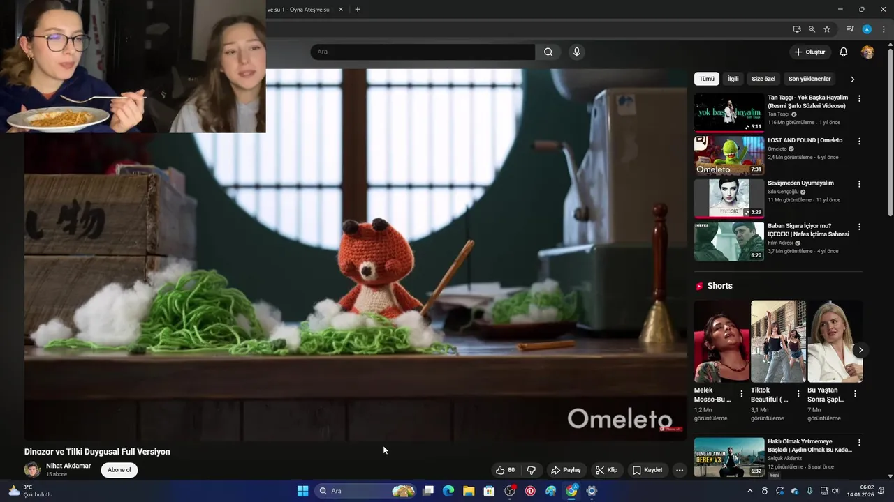Viewport: 894px width, 502px height.
Task: Open the Nihat Akdamar channel avatar
Action: click(33, 469)
